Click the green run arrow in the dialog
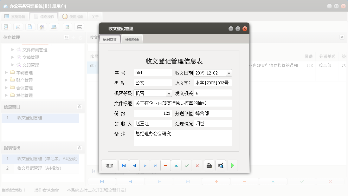 232,165
